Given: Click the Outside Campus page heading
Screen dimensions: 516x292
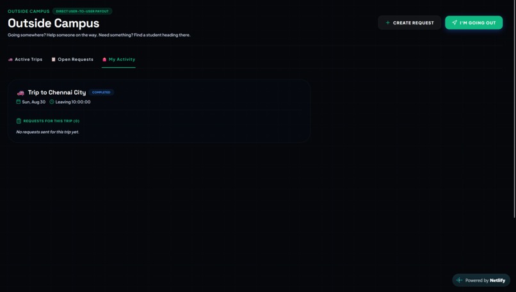Looking at the screenshot, I should tap(53, 24).
